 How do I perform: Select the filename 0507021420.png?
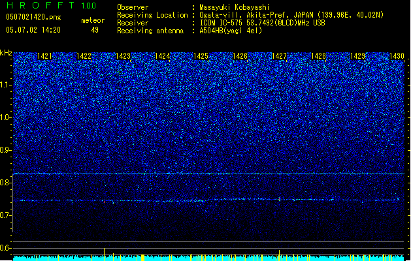click(33, 17)
